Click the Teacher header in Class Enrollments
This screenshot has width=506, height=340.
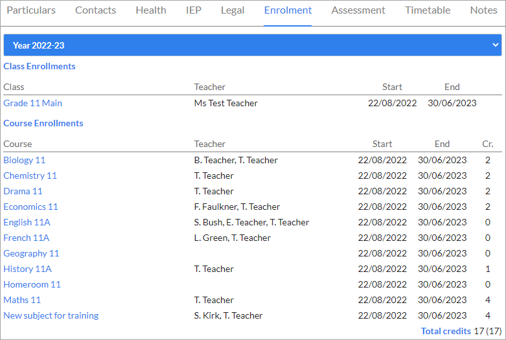pyautogui.click(x=210, y=87)
